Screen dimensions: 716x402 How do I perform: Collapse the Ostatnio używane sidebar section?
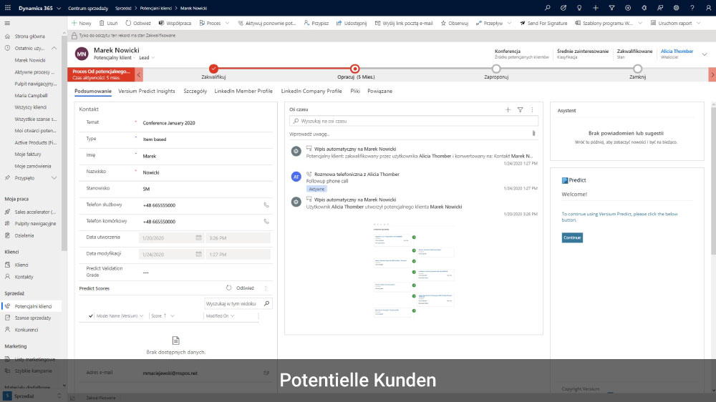[x=54, y=48]
